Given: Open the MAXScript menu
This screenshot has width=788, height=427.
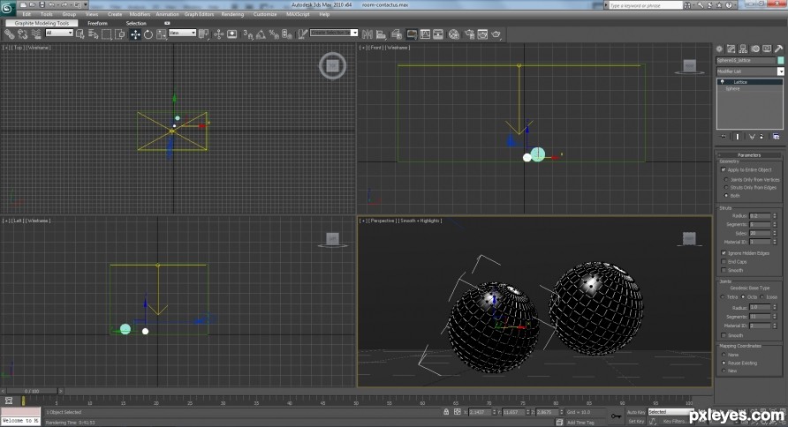Looking at the screenshot, I should [298, 14].
